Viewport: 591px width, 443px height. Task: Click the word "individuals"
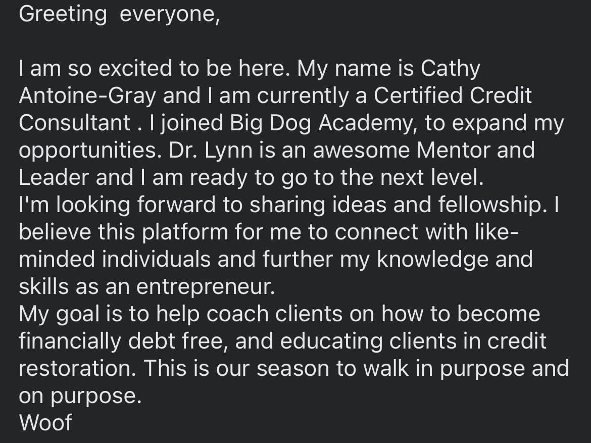pos(155,260)
